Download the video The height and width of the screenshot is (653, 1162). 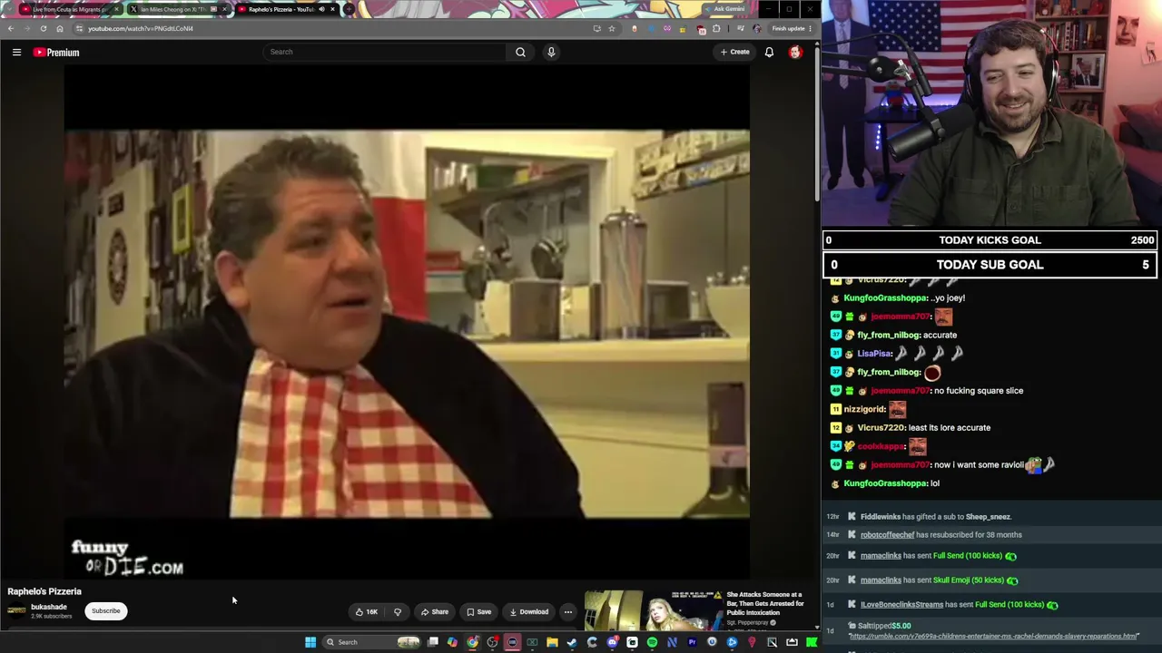point(528,611)
